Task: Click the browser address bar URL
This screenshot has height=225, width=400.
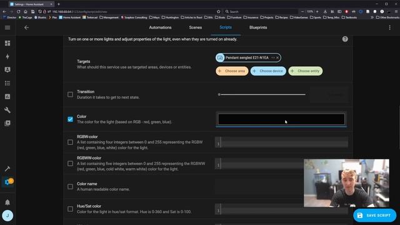Action: pyautogui.click(x=79, y=11)
